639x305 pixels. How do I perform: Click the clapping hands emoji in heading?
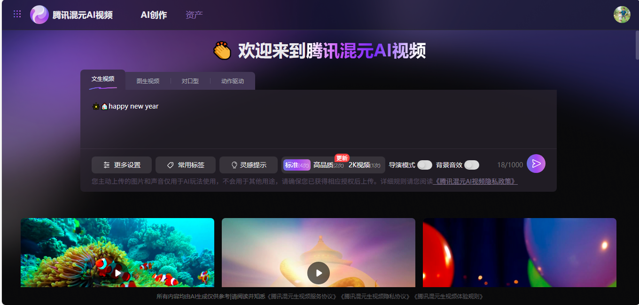[222, 50]
